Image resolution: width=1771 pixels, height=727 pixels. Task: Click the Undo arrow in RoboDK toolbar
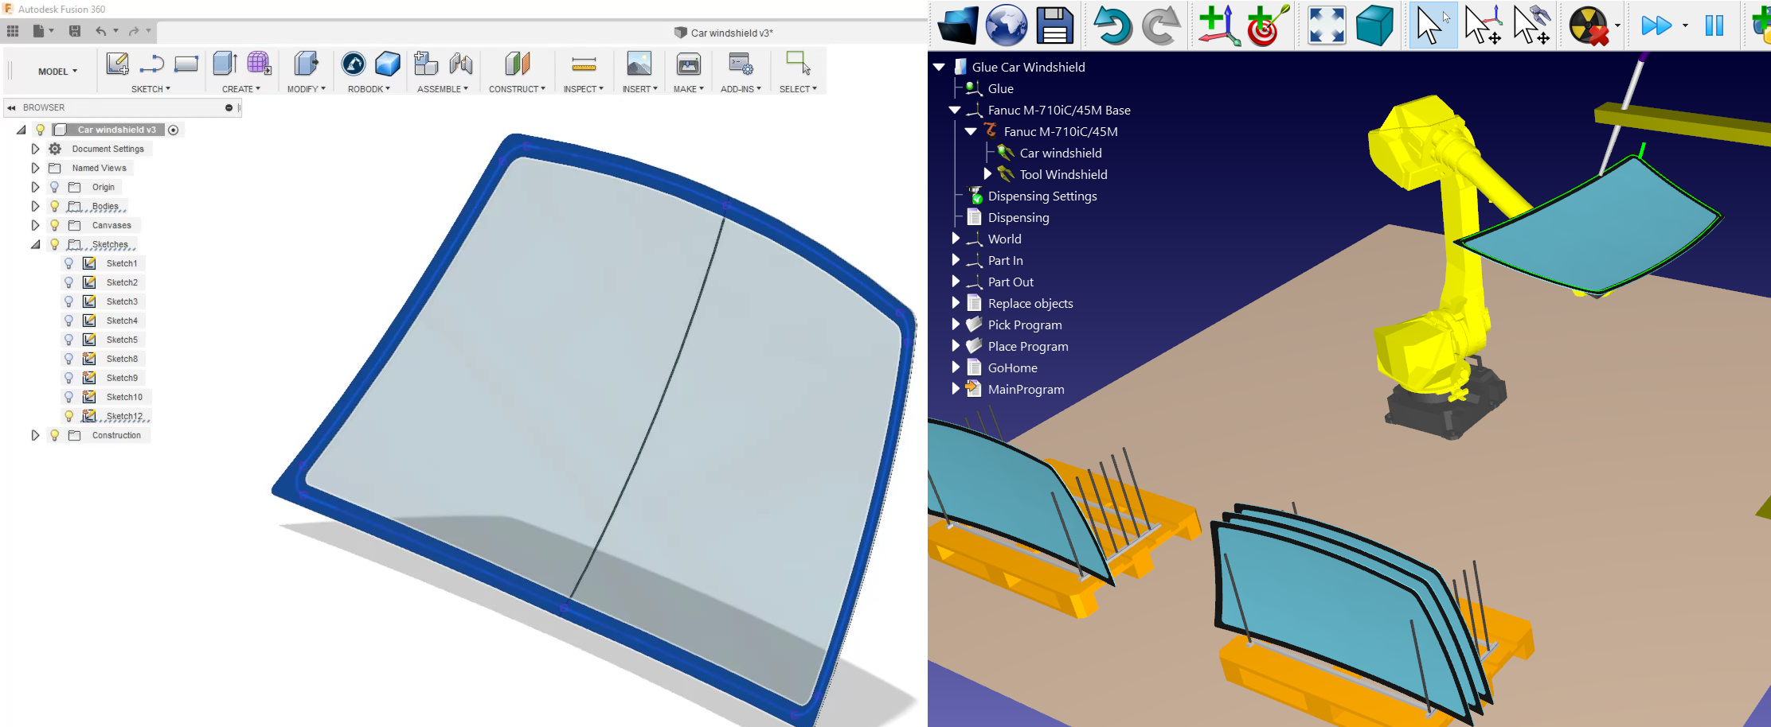click(x=1112, y=25)
